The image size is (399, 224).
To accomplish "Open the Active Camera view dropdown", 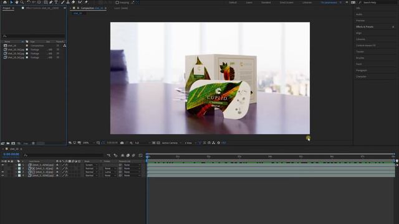I will tap(172, 142).
